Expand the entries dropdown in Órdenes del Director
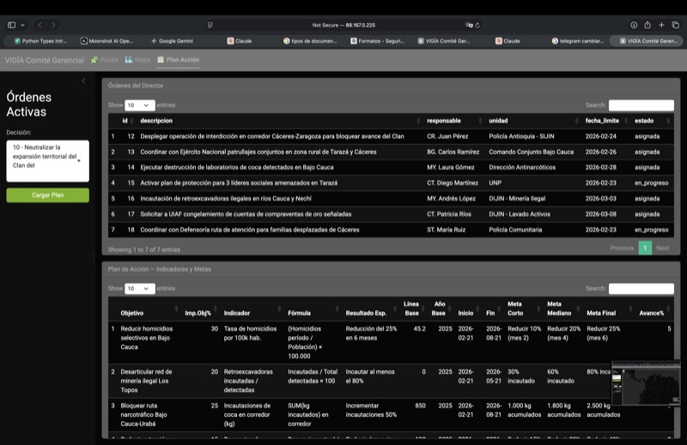Image resolution: width=687 pixels, height=445 pixels. (x=140, y=105)
